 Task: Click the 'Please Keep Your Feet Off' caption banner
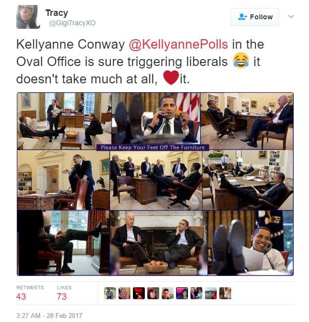[153, 147]
